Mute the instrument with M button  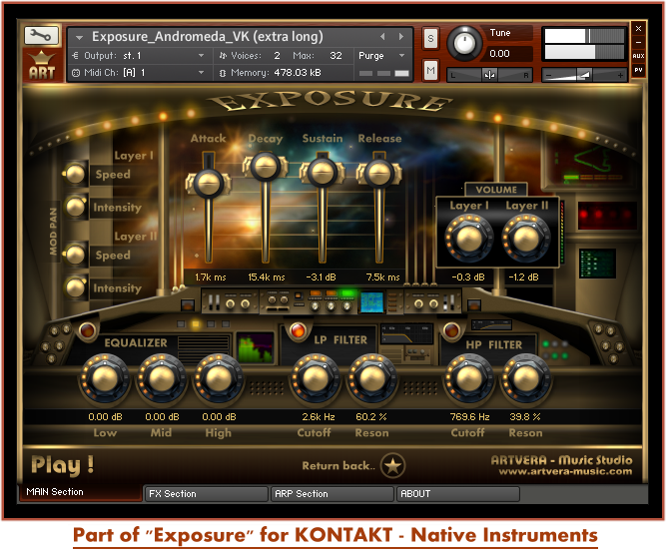[x=429, y=70]
